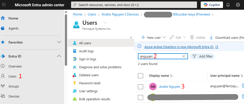Viewport: 244px width, 104px height.
Task: Click the left sidebar vertical scrollbar thumb
Action: (x=66, y=40)
